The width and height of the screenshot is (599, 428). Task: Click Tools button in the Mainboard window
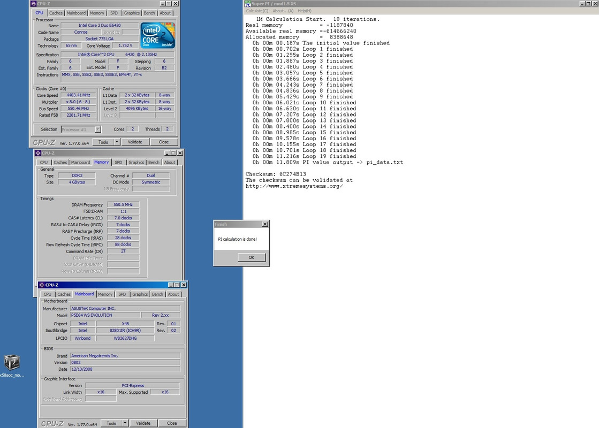click(x=111, y=423)
